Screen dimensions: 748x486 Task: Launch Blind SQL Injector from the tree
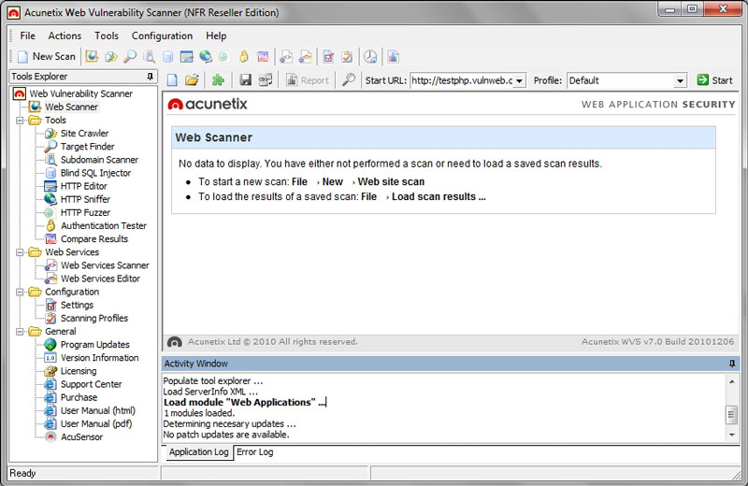click(x=95, y=173)
